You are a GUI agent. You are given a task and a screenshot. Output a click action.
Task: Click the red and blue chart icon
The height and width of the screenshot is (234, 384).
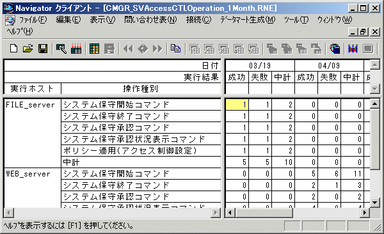(353, 49)
